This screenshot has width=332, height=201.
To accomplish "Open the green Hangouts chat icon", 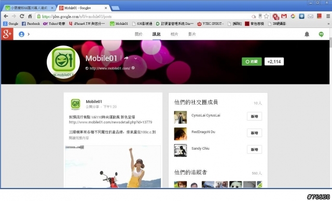I will 321,34.
